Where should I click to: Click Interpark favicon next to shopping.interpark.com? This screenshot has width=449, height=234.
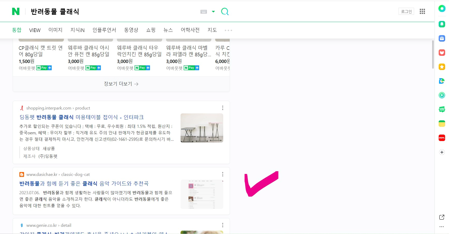(22, 108)
